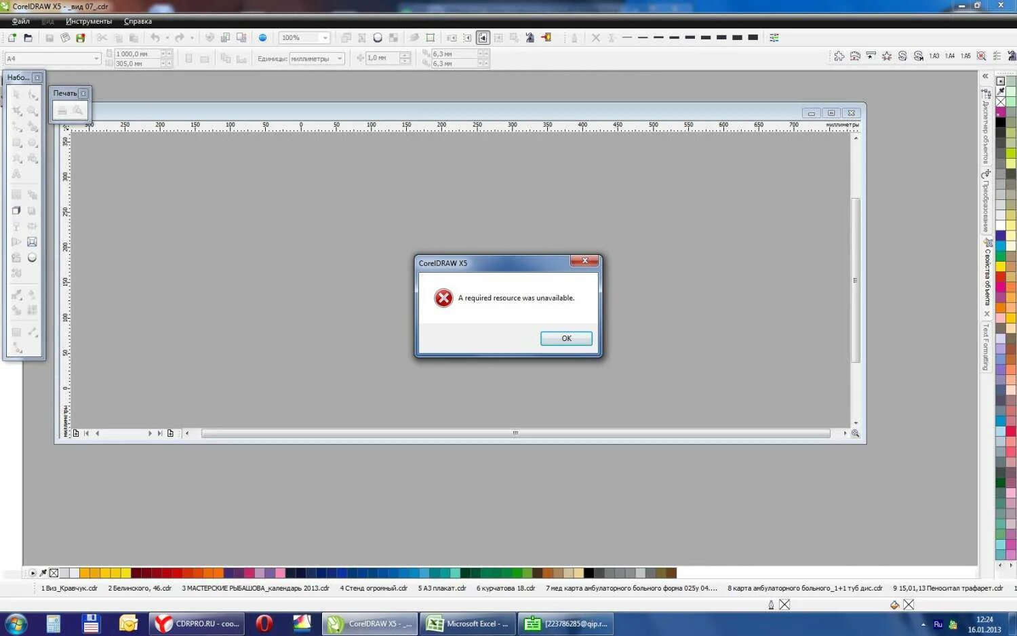The width and height of the screenshot is (1017, 636).
Task: Open recent file 4 Стенд огромный.cdr
Action: click(374, 589)
